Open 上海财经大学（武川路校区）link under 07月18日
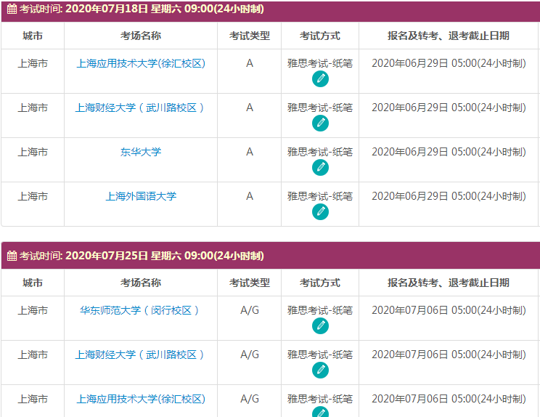This screenshot has width=540, height=417. click(x=141, y=108)
